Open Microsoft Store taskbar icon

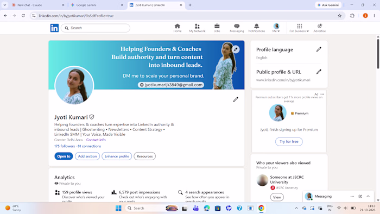(x=218, y=208)
